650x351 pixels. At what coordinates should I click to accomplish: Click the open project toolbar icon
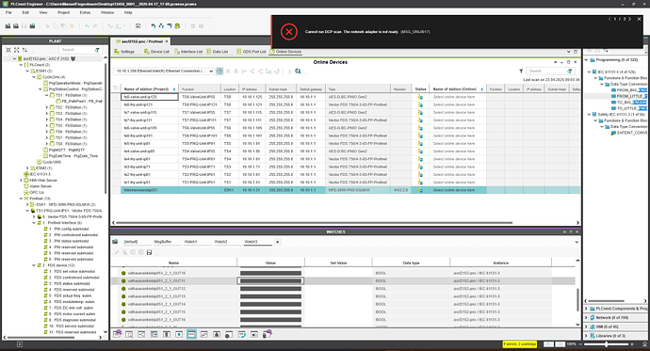pyautogui.click(x=16, y=25)
